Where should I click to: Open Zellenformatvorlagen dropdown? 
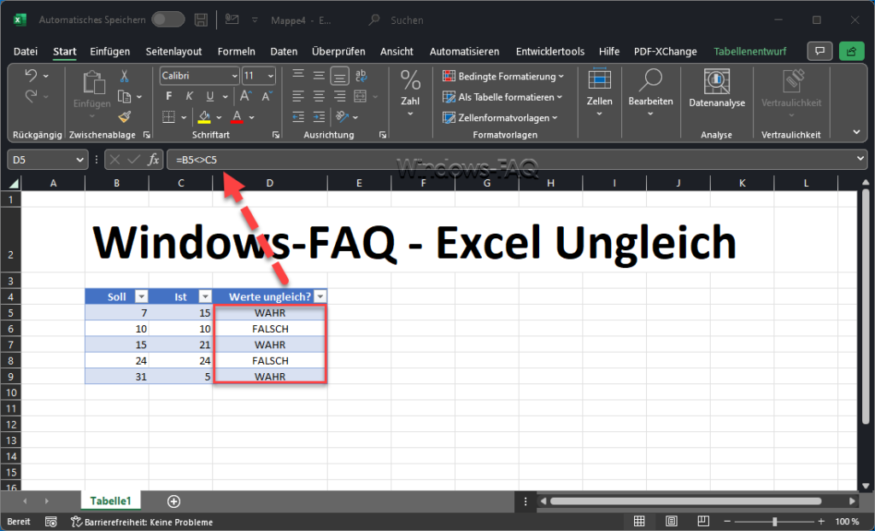[500, 118]
